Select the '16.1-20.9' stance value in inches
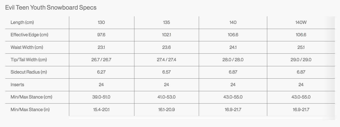This screenshot has width=340, height=127. coord(166,110)
